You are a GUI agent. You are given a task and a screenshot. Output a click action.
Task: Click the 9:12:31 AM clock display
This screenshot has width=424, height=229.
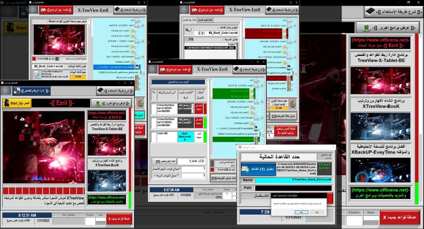tap(27, 215)
